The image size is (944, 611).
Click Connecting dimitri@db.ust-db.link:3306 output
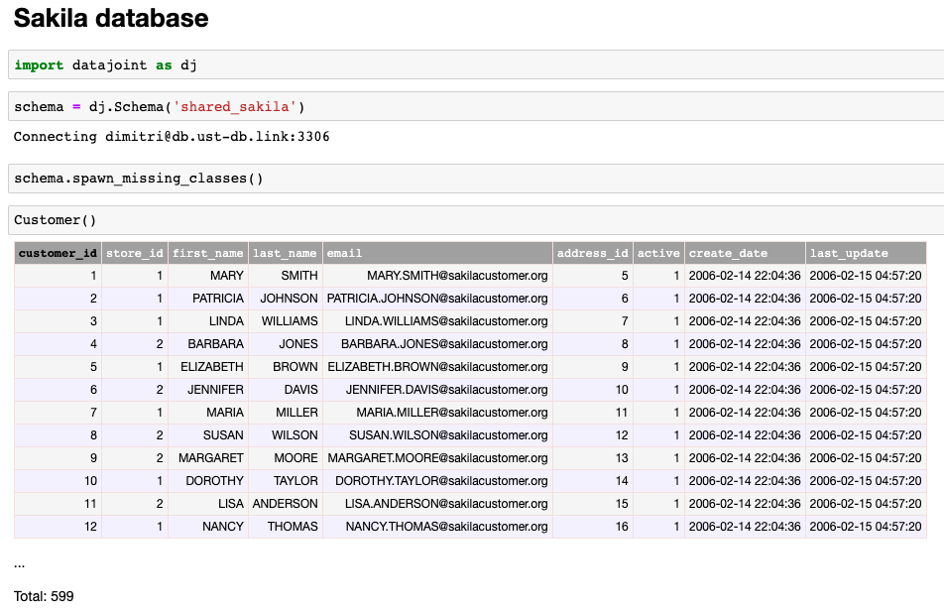[172, 137]
